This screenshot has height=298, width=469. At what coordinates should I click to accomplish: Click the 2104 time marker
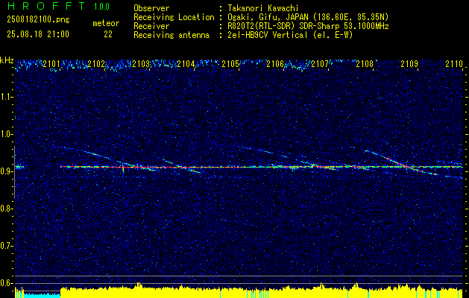click(x=186, y=63)
